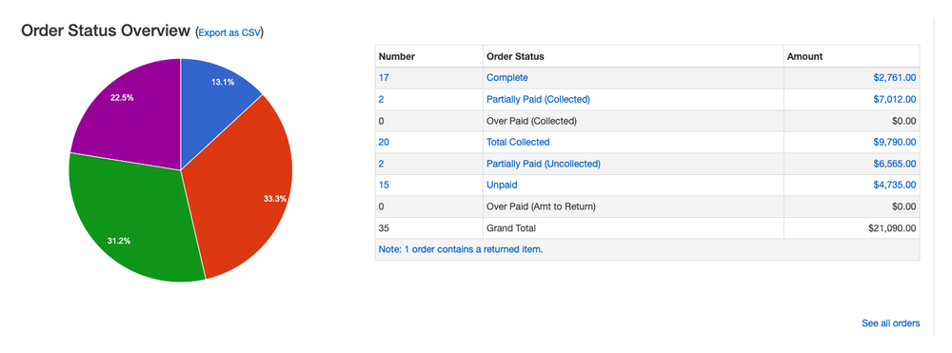This screenshot has width=952, height=353.
Task: Click the returned item note link
Action: [x=460, y=249]
